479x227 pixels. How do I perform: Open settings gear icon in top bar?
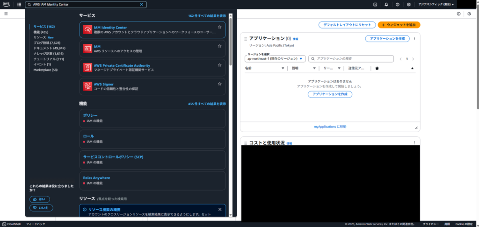pos(409,5)
